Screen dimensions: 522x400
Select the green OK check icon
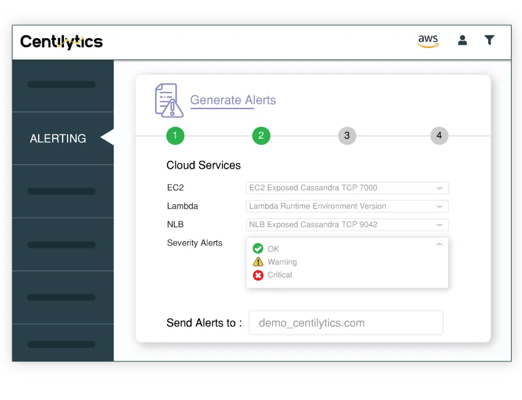tap(258, 248)
